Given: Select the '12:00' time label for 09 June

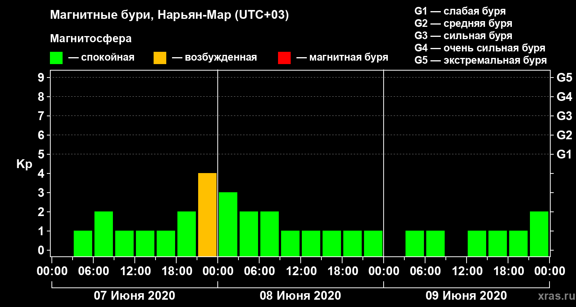Looking at the screenshot, I should coord(467,271).
